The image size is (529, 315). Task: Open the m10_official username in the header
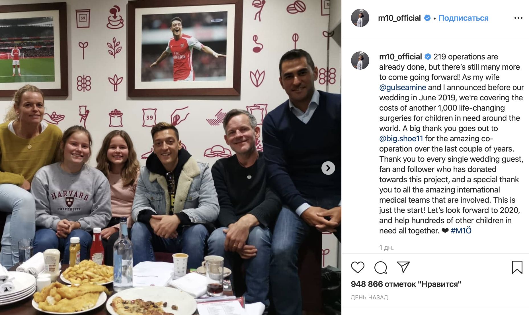(x=399, y=18)
